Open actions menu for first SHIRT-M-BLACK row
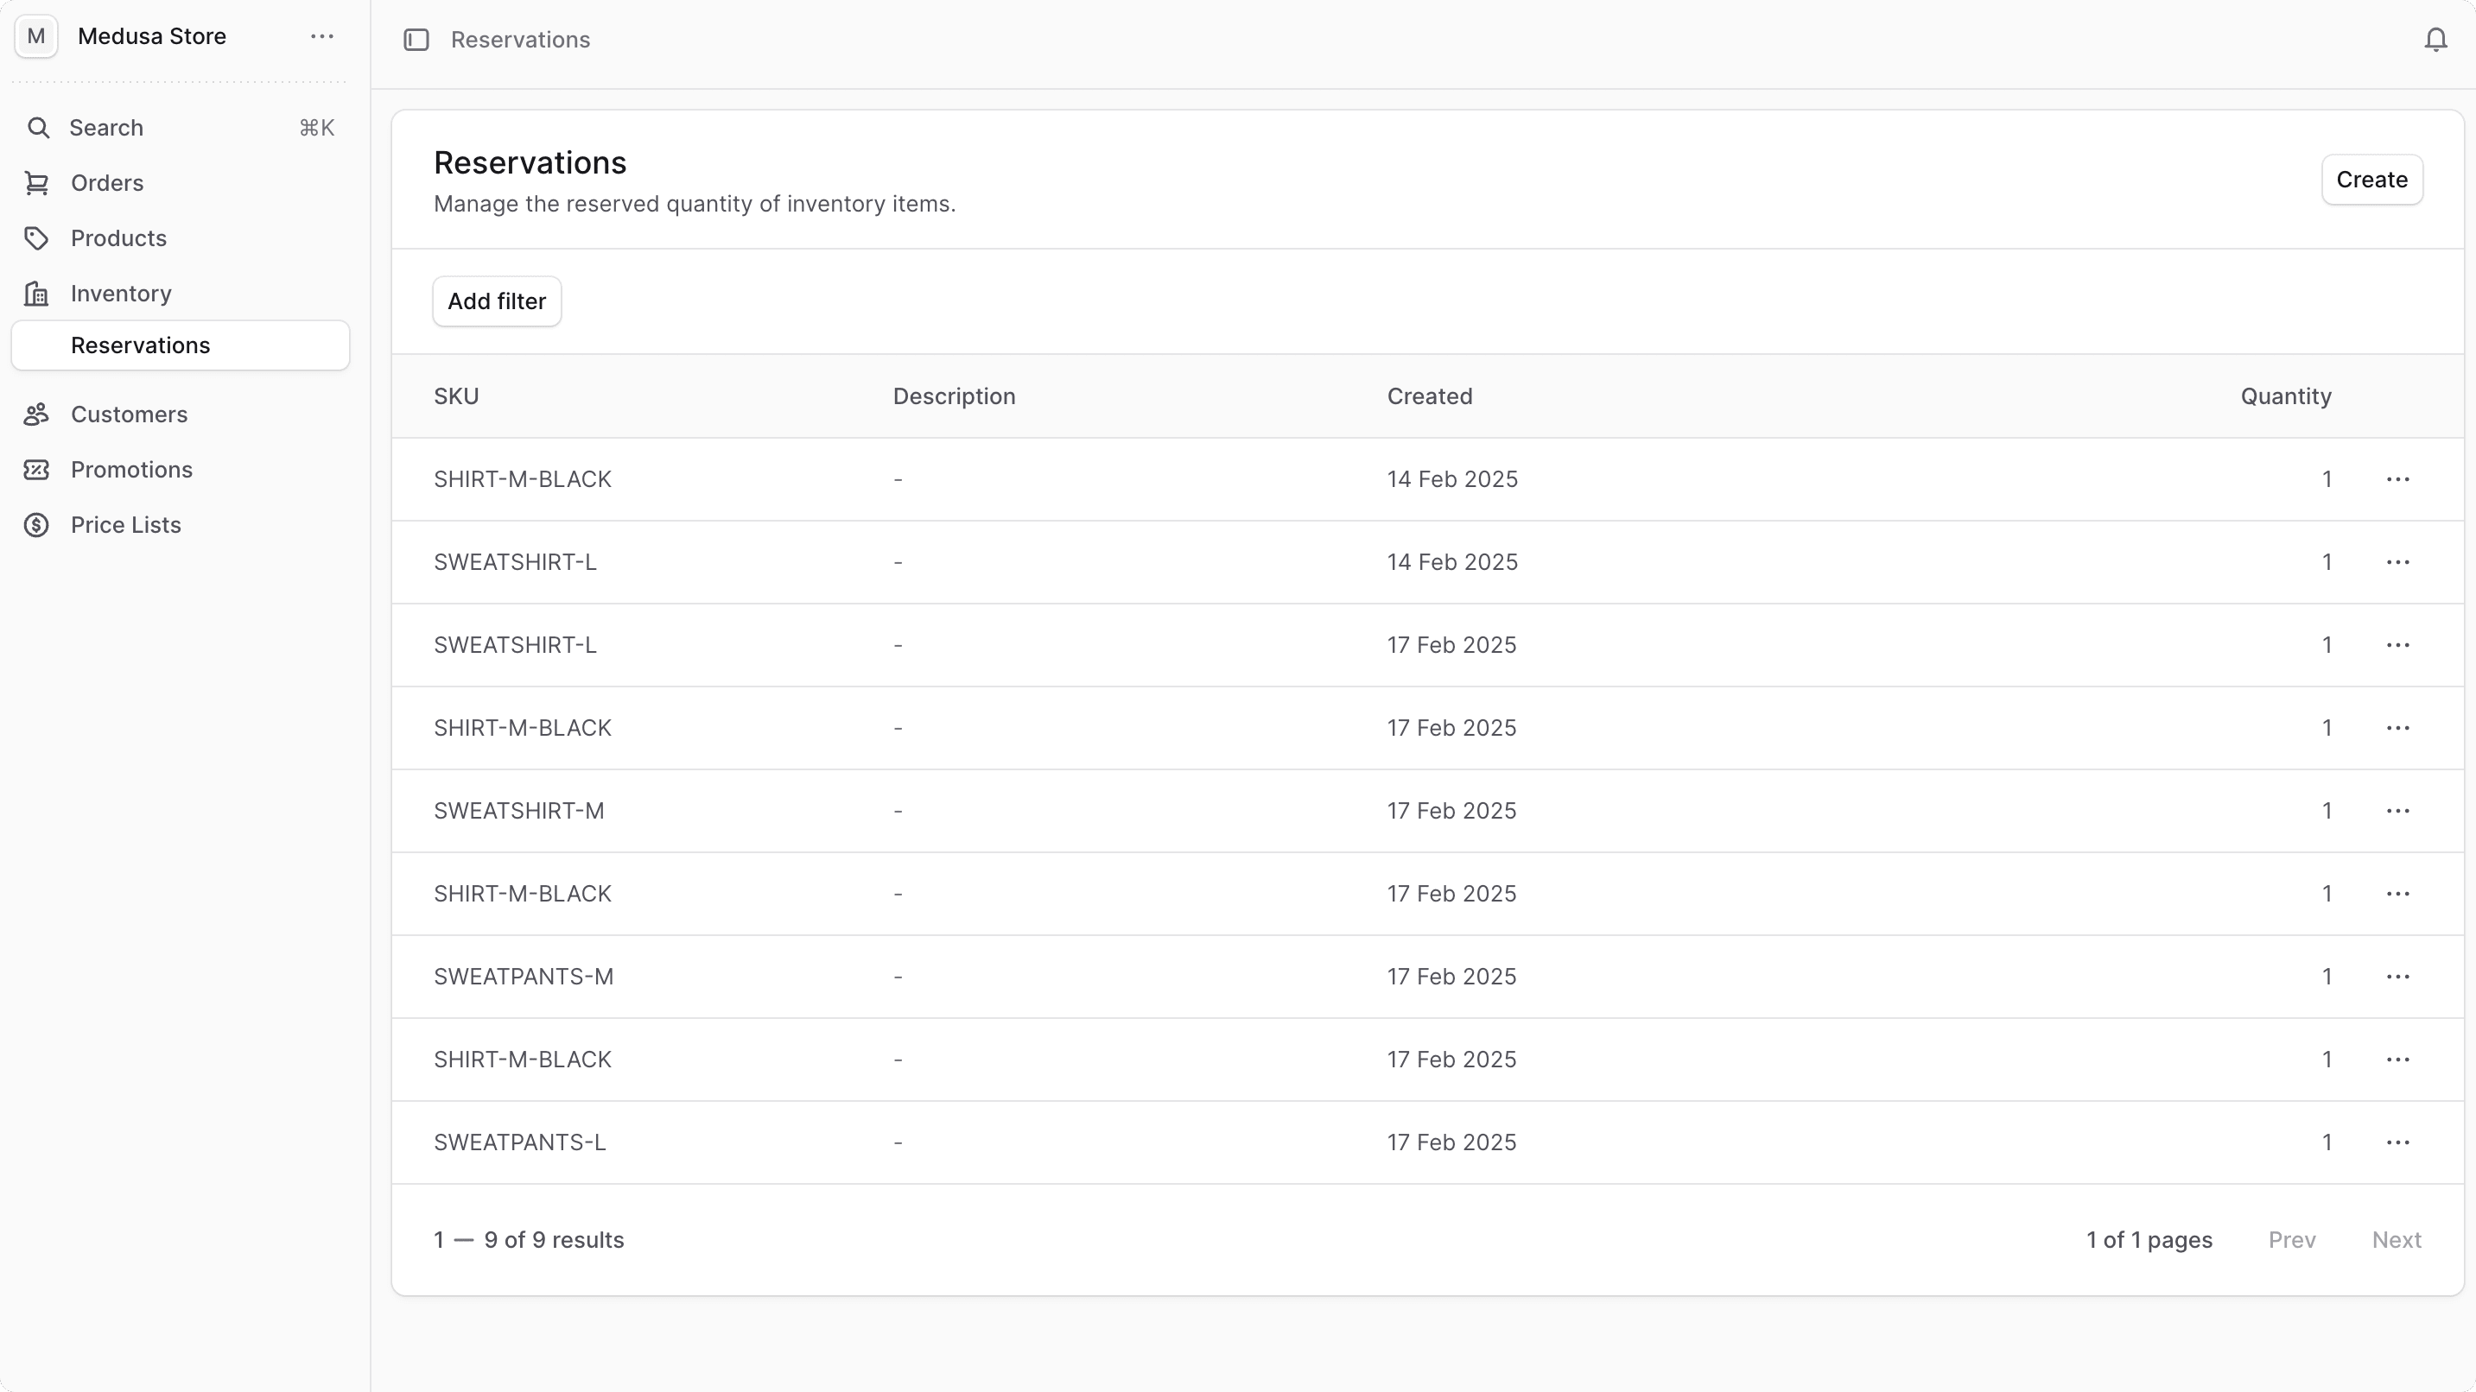The height and width of the screenshot is (1392, 2476). (x=2397, y=479)
